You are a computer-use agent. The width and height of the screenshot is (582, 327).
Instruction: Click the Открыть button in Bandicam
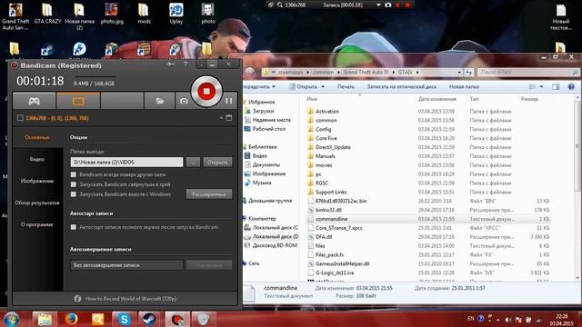pyautogui.click(x=217, y=162)
